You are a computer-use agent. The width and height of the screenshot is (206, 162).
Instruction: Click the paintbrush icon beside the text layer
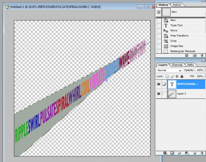(164, 84)
